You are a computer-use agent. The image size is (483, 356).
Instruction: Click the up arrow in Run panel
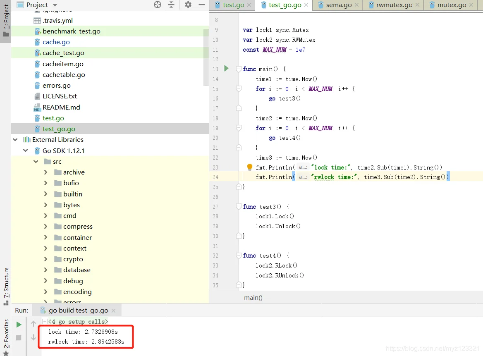click(x=33, y=324)
